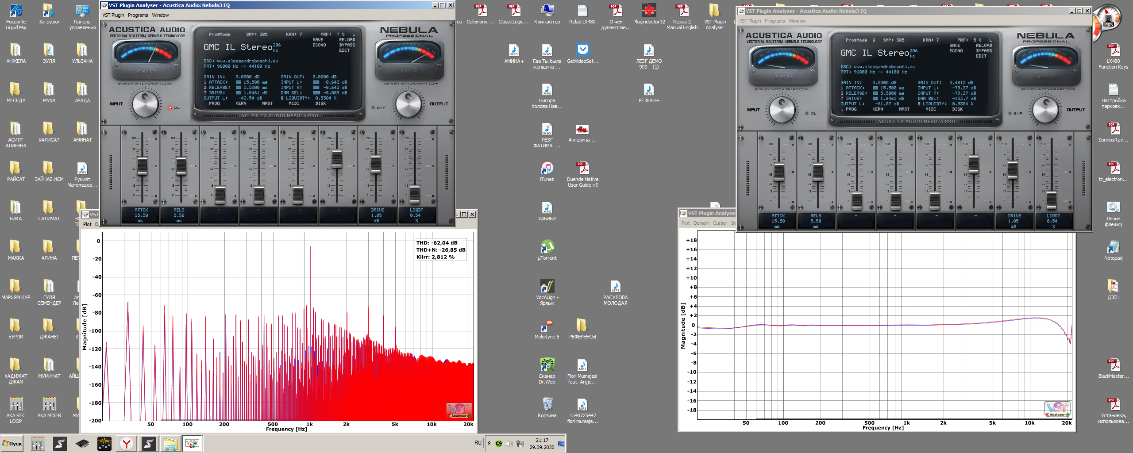The height and width of the screenshot is (453, 1133).
Task: Launch µTorrent from the desktop
Action: (x=547, y=250)
